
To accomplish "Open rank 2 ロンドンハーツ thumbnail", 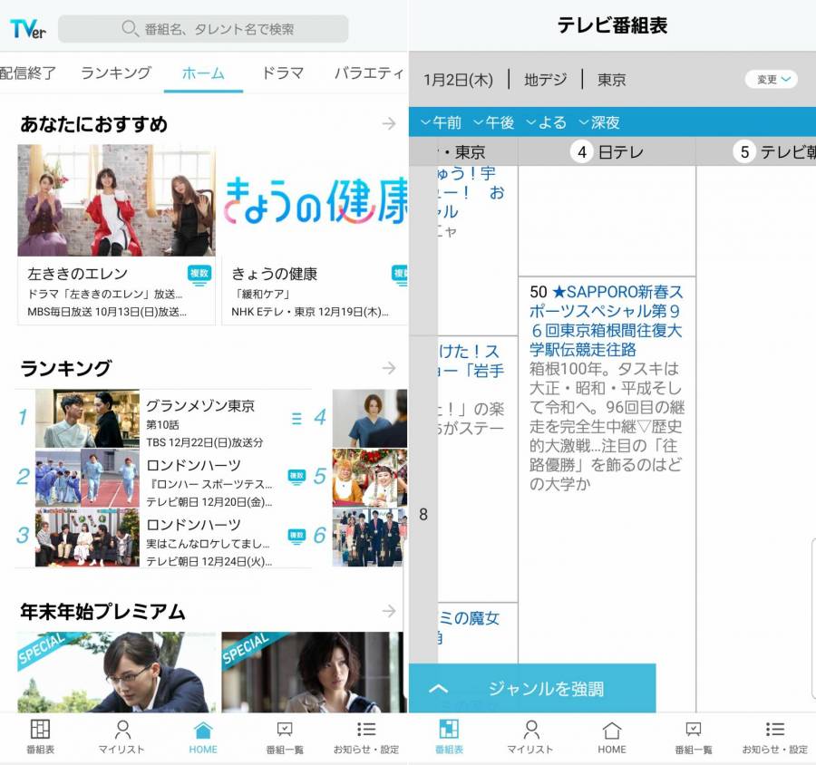I will point(87,479).
